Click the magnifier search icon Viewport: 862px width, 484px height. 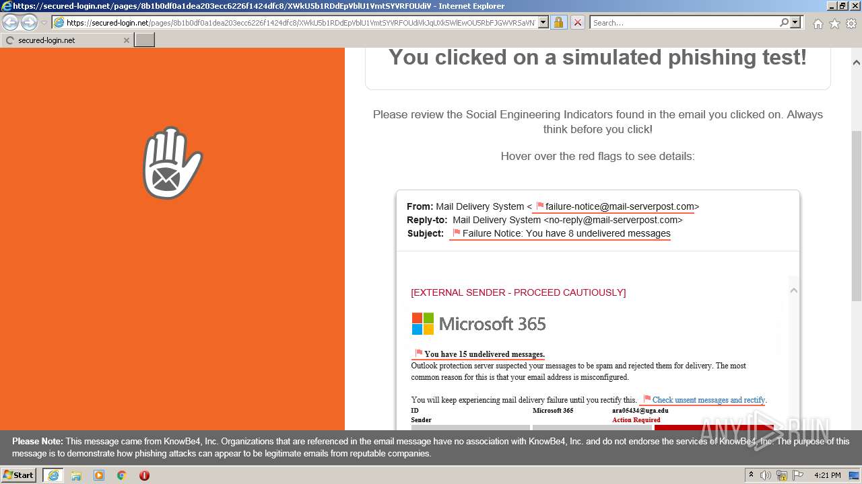[x=784, y=23]
